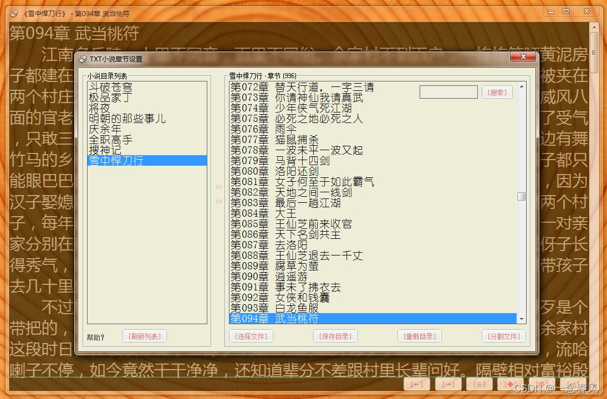The width and height of the screenshot is (607, 399).
Task: Select chapter 第093章 白龙鱼服
Action: 373,308
